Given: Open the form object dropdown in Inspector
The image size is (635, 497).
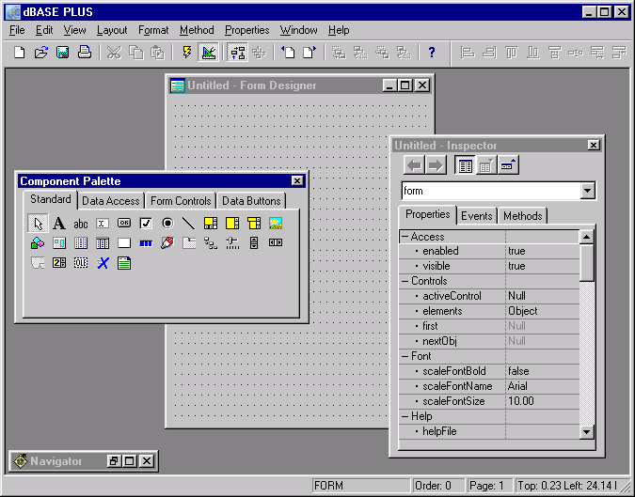Looking at the screenshot, I should coord(588,191).
